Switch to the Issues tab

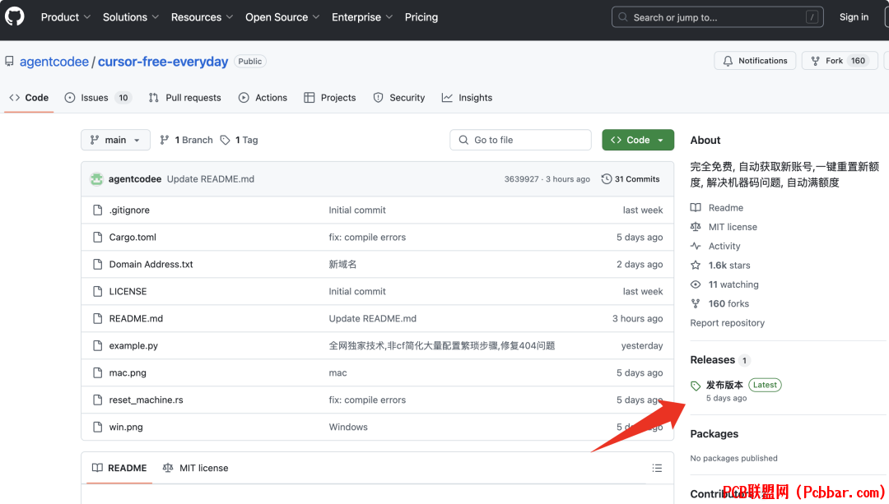tap(98, 97)
